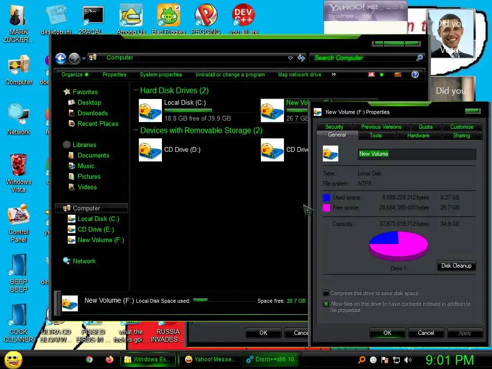The width and height of the screenshot is (492, 369).
Task: Switch to Dism++ taskbar button
Action: point(272,359)
